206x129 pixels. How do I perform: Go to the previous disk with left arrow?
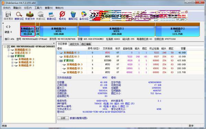point(7,27)
